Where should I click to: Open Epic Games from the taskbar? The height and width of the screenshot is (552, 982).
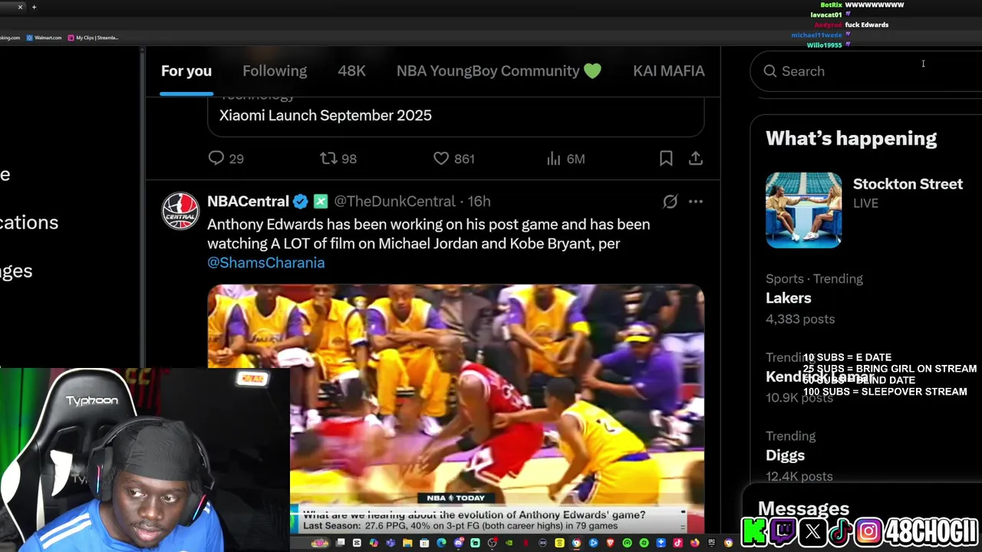pyautogui.click(x=712, y=543)
